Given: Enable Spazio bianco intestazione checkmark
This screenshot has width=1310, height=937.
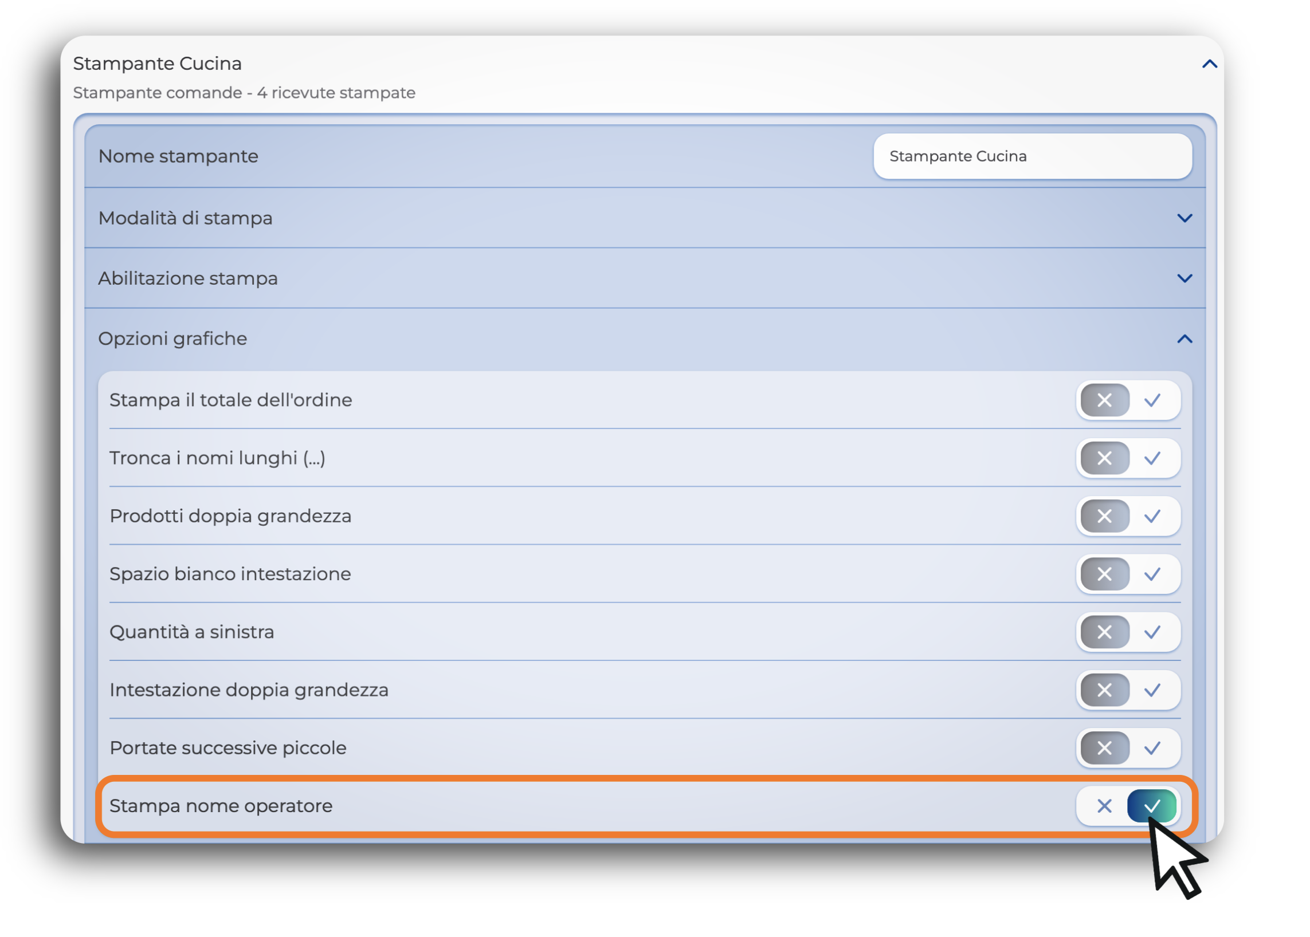Looking at the screenshot, I should pos(1152,574).
